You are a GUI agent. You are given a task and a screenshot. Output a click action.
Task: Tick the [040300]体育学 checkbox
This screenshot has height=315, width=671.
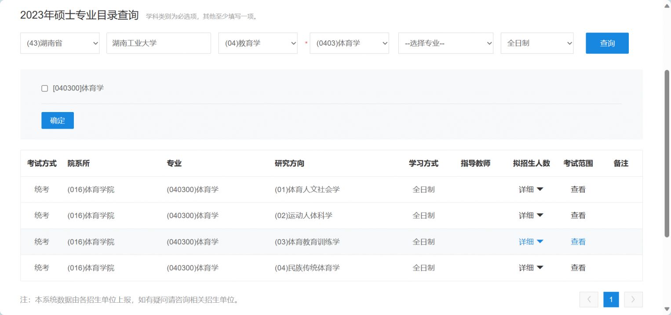tap(44, 88)
